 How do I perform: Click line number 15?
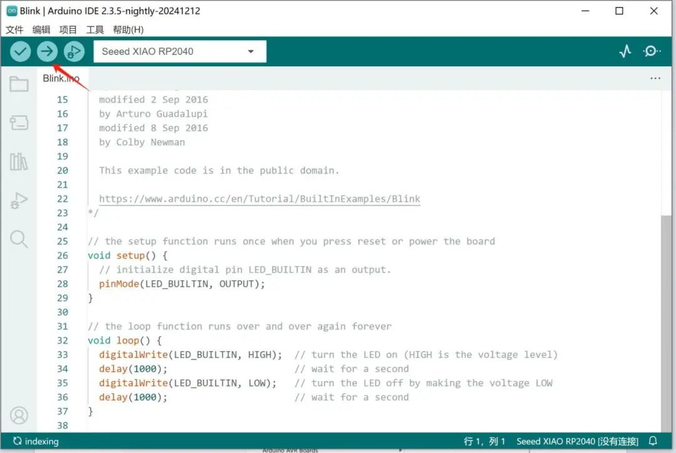coord(63,100)
